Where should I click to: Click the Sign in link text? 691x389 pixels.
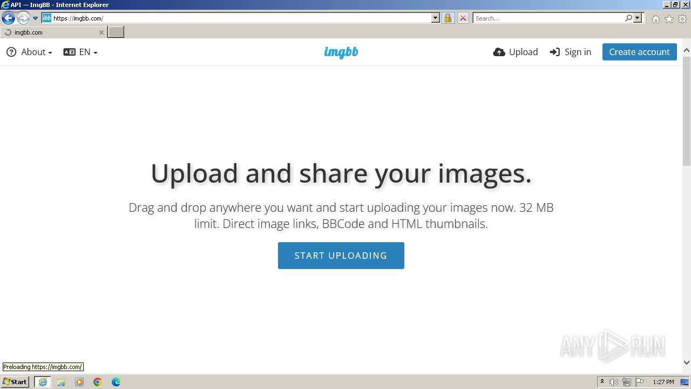578,52
